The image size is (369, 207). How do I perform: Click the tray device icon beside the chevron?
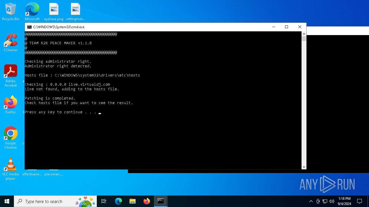pos(318,201)
